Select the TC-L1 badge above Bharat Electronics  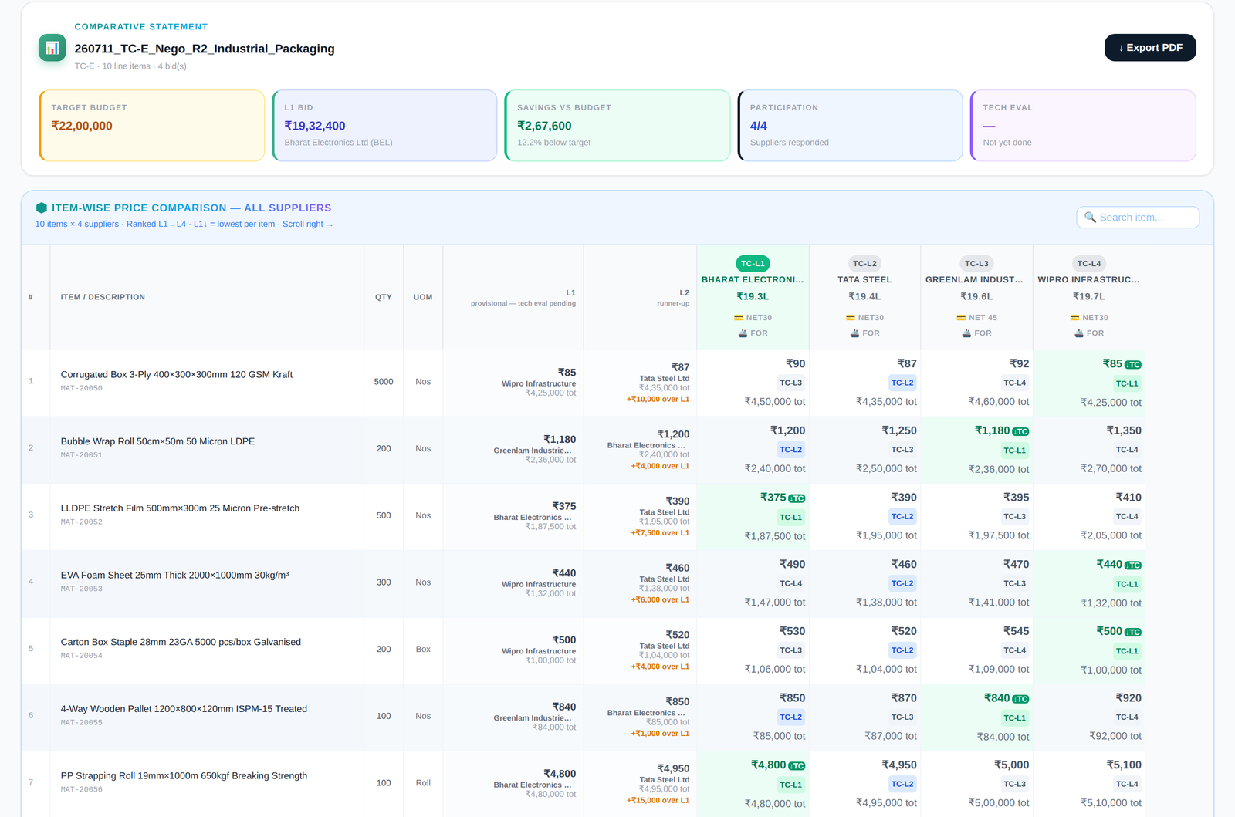pyautogui.click(x=753, y=264)
